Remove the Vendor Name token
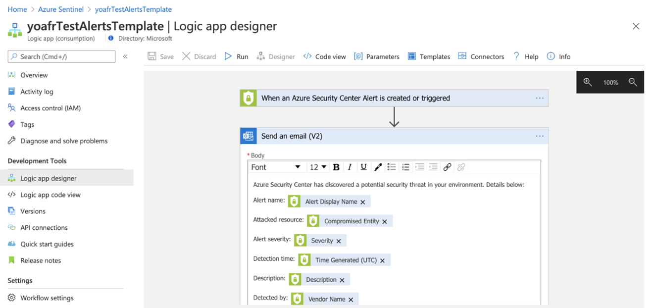 coord(351,300)
